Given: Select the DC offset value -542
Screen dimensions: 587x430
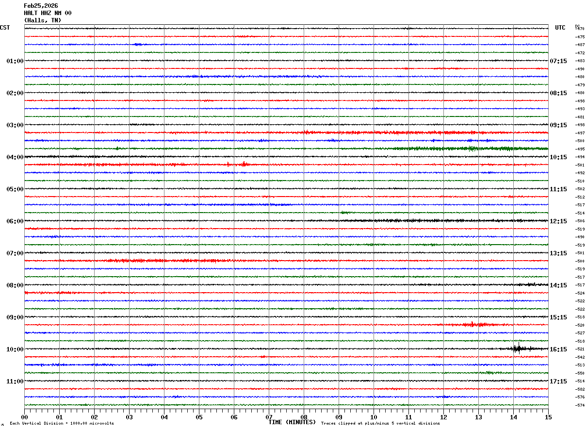Looking at the screenshot, I should pos(580,357).
